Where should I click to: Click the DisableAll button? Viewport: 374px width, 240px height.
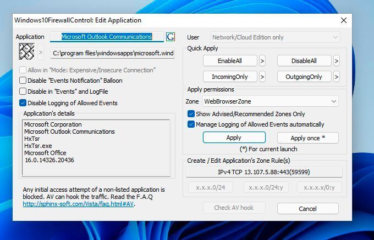click(304, 61)
